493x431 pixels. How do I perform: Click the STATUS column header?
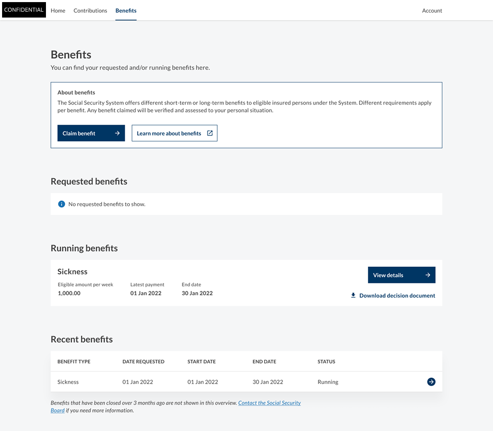pos(326,362)
